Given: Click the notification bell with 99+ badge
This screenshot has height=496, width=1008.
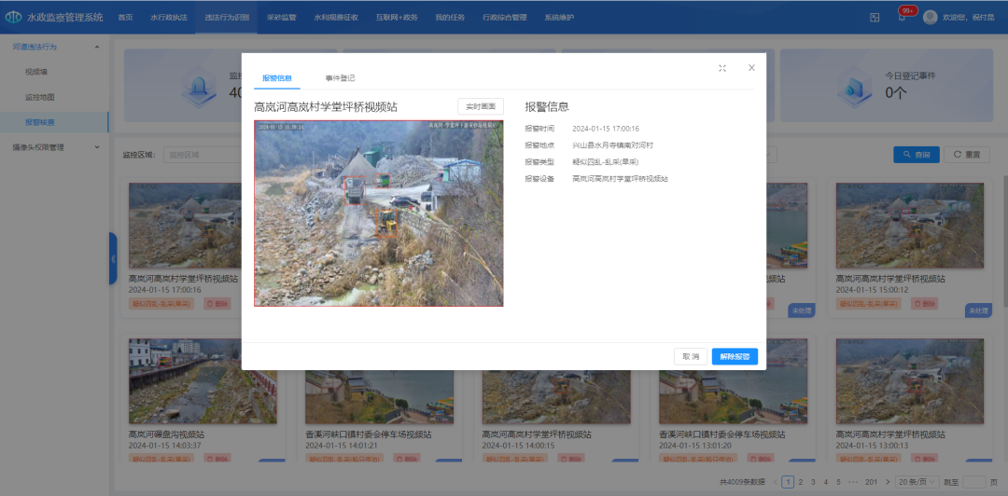Looking at the screenshot, I should click(x=902, y=17).
